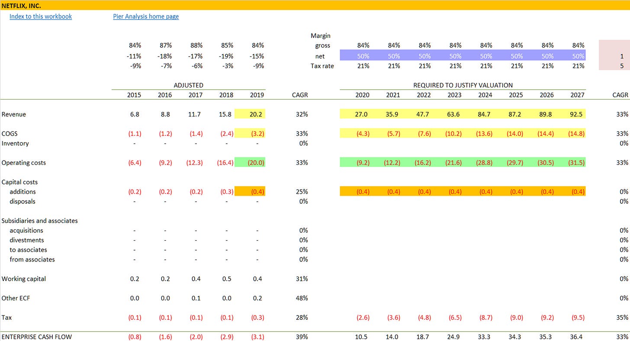630x341 pixels.
Task: Select the 2016 Operating costs cell (9.2)
Action: point(164,163)
